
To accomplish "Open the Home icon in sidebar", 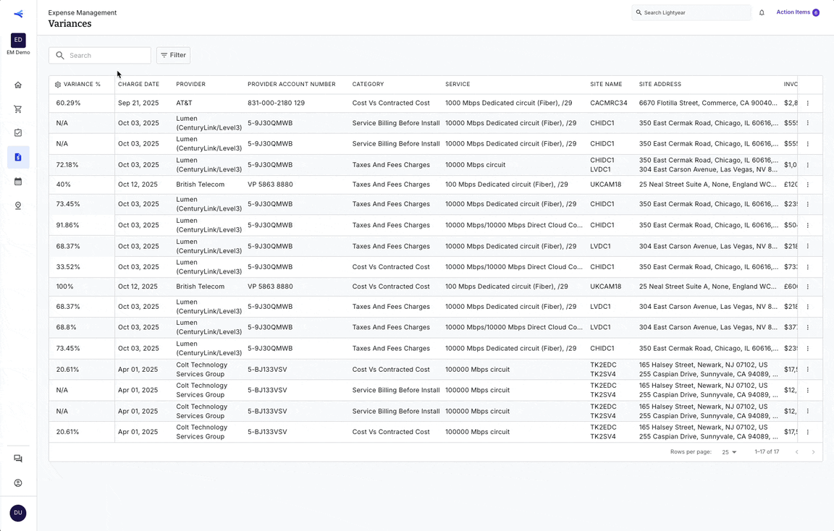I will tap(18, 85).
